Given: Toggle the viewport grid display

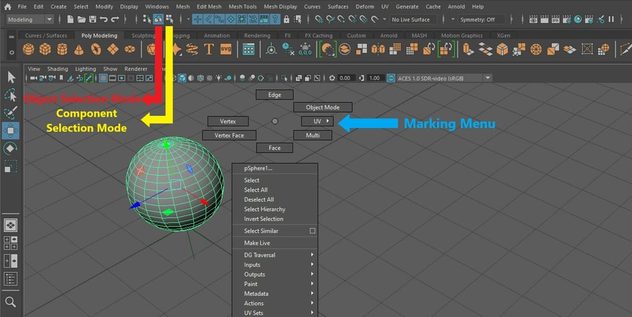Looking at the screenshot, I should pyautogui.click(x=103, y=78).
